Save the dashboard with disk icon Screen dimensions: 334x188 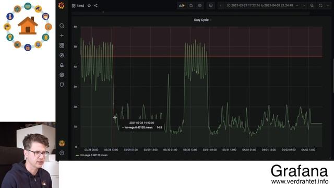point(191,6)
